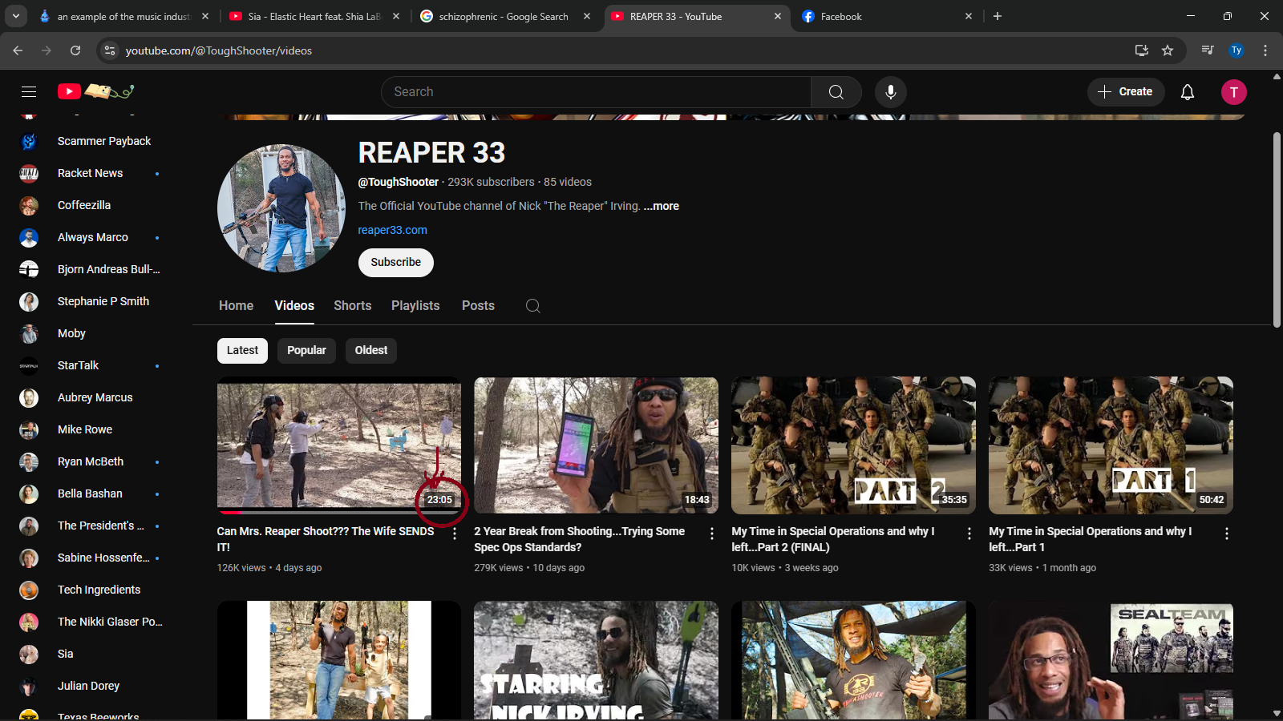Open video title Can Mrs. Reaper Shoot

326,539
